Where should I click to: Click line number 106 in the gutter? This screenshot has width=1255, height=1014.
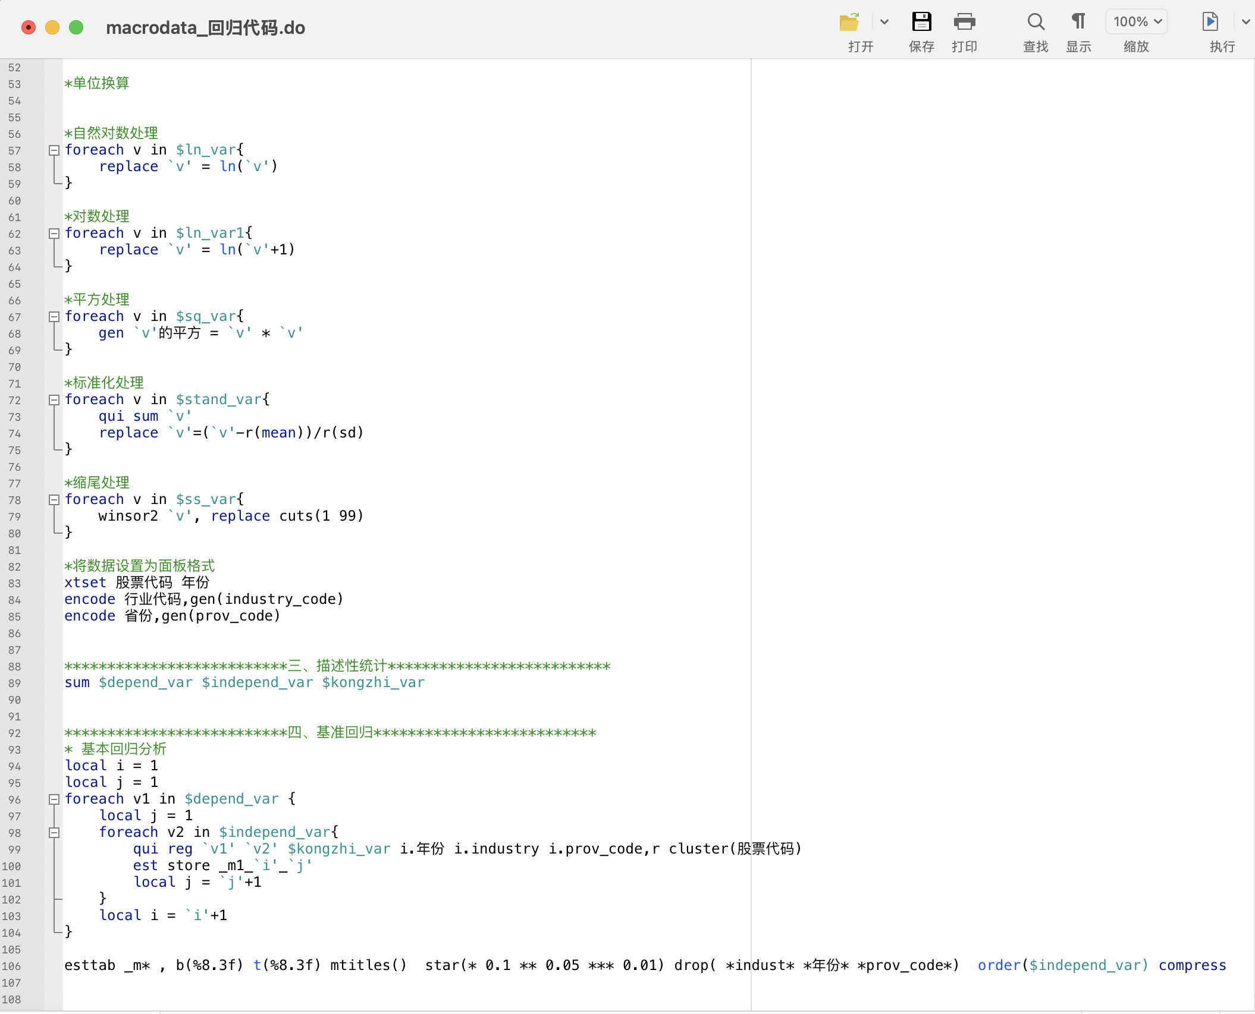pos(11,966)
